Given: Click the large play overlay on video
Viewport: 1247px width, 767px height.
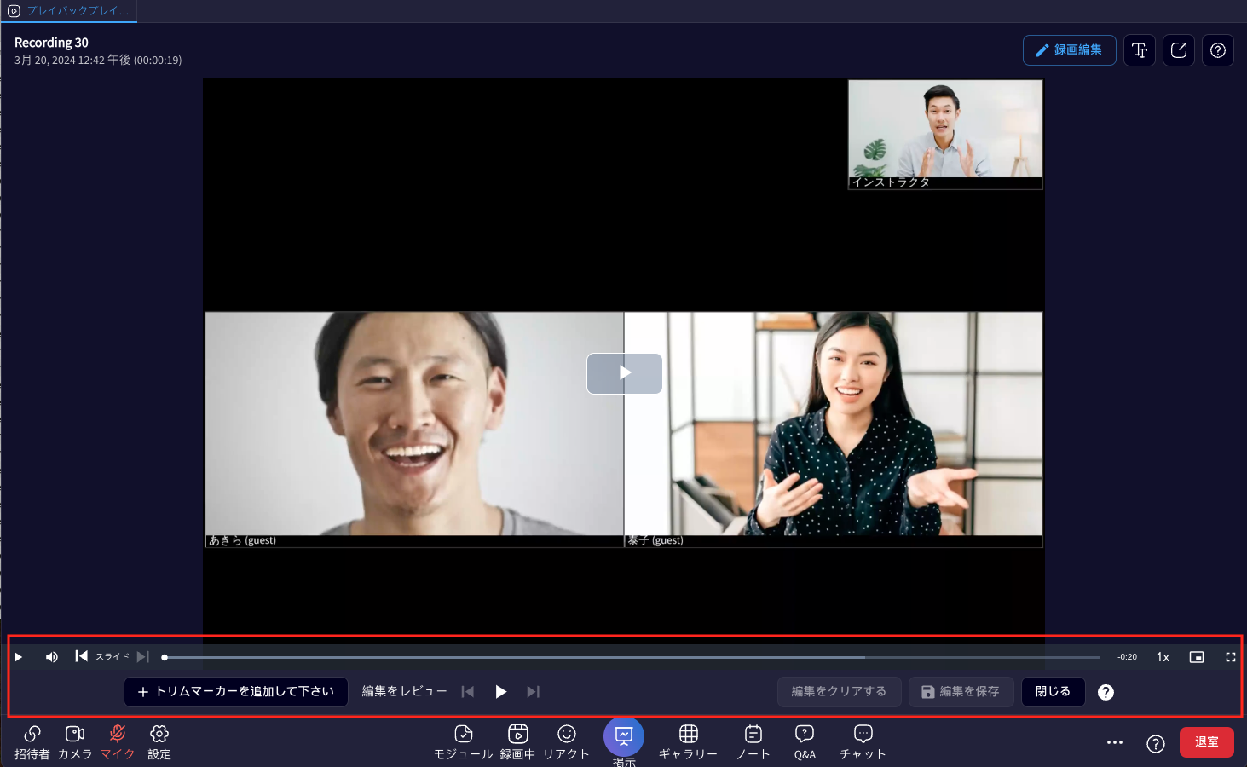Looking at the screenshot, I should 625,373.
